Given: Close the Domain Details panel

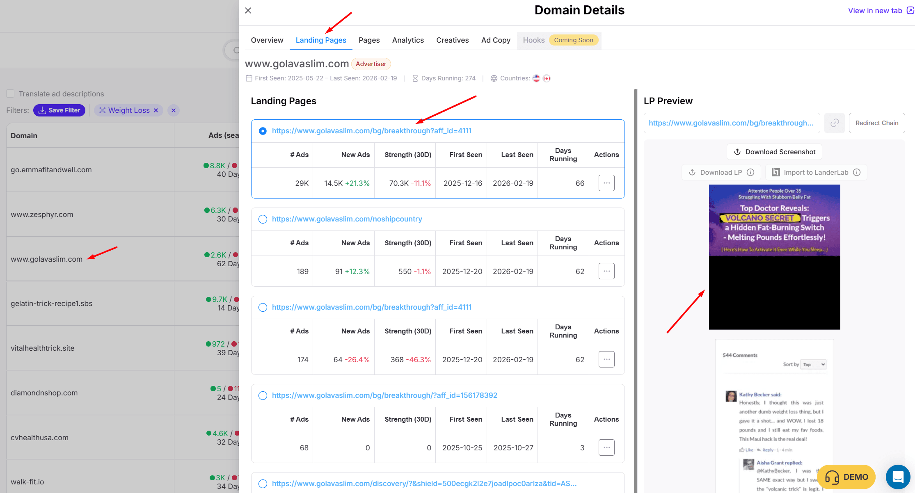Looking at the screenshot, I should (248, 11).
